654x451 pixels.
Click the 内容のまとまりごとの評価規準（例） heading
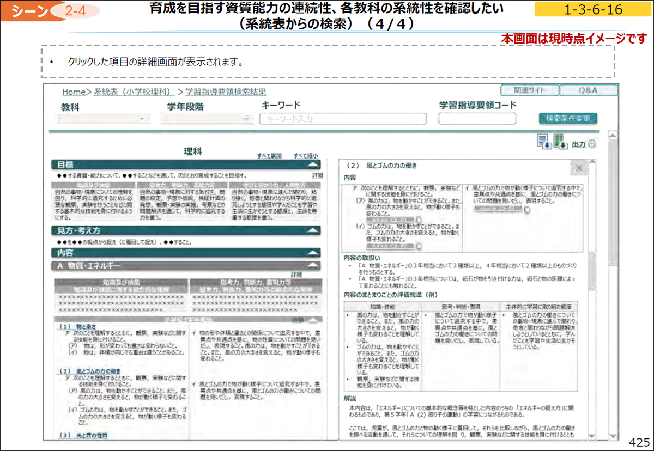(x=390, y=294)
